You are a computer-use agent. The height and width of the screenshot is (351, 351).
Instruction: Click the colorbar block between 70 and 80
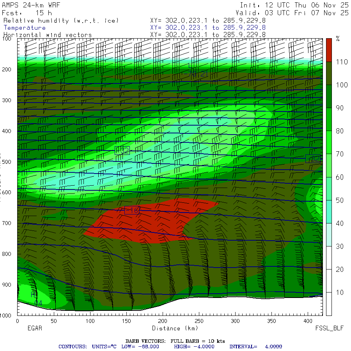329,142
